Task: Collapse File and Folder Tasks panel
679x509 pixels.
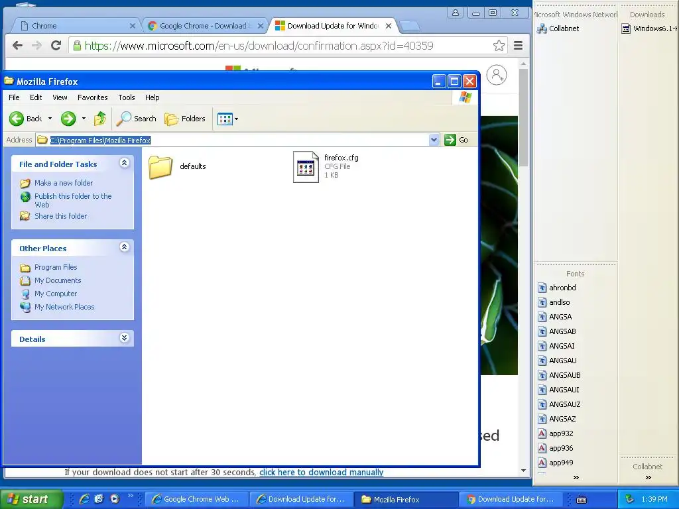Action: (124, 163)
